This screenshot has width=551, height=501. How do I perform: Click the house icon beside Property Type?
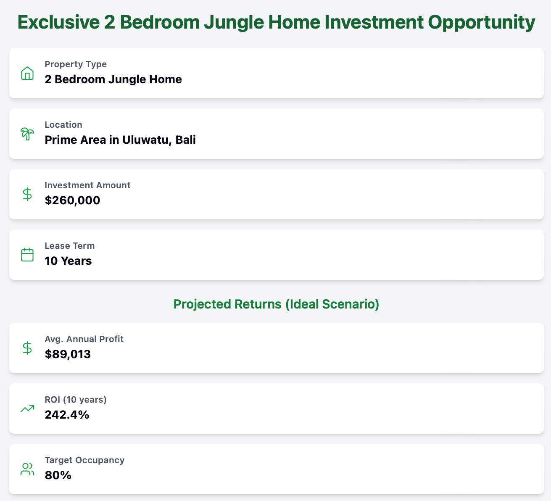(27, 73)
